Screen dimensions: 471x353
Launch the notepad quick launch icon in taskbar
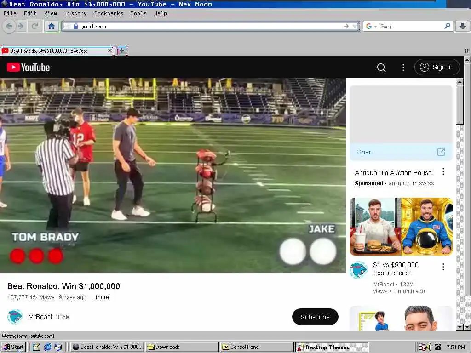click(37, 347)
